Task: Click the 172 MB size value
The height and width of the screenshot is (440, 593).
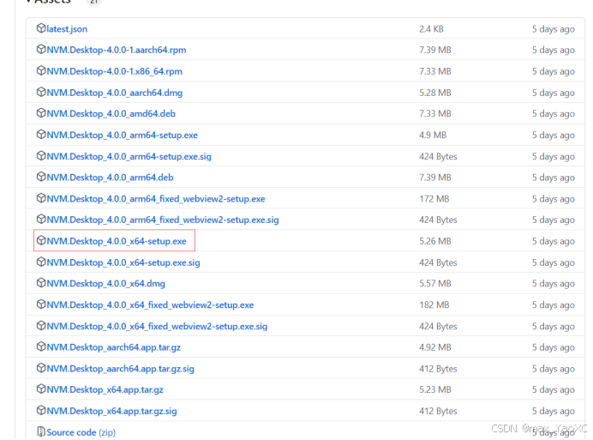Action: 434,199
